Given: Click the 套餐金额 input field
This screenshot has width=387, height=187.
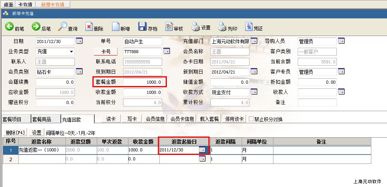Looking at the screenshot, I should [x=143, y=82].
